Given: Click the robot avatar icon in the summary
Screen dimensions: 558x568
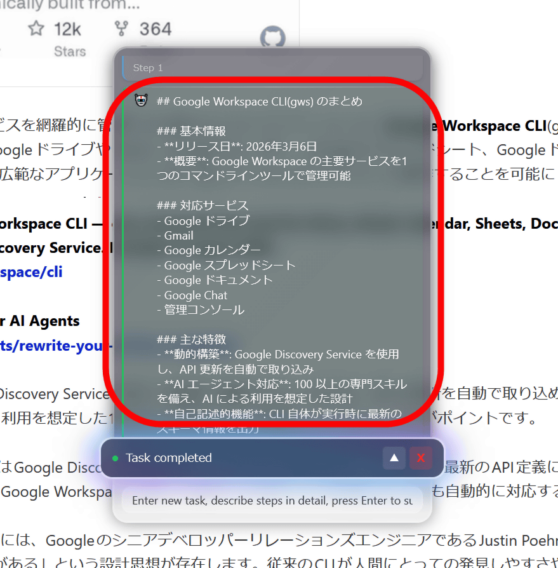Looking at the screenshot, I should tap(141, 100).
